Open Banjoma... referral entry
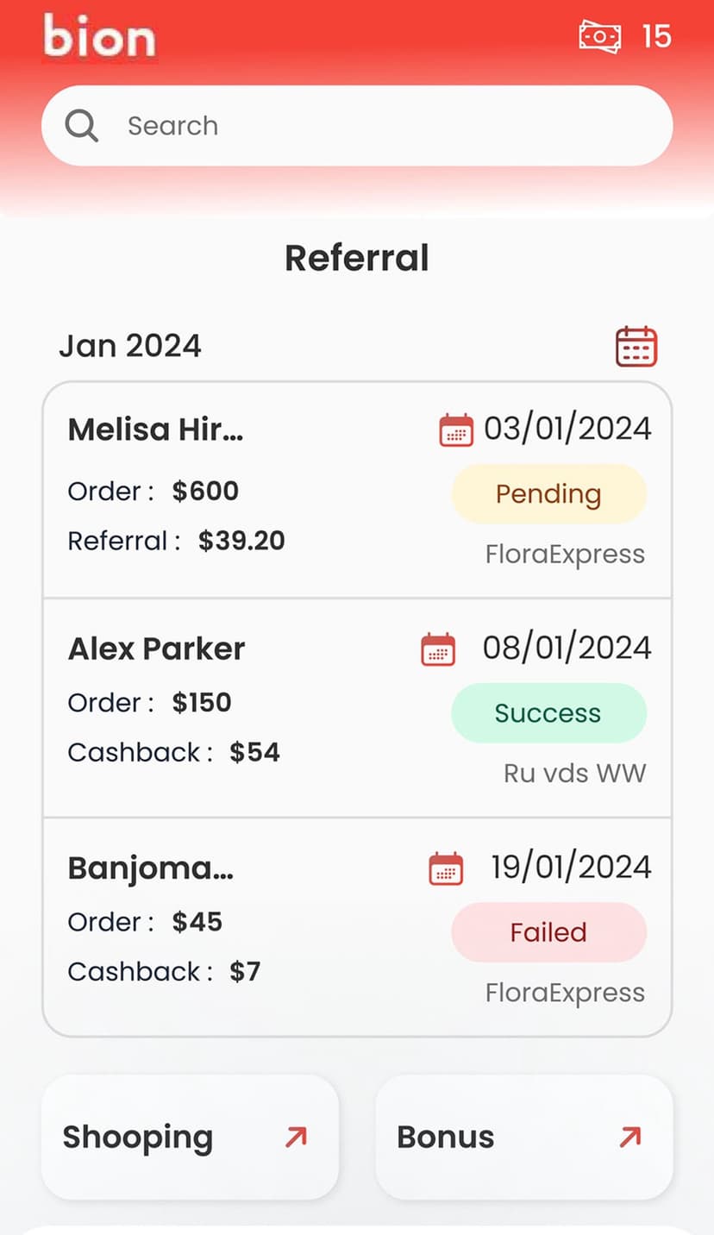 [x=151, y=868]
